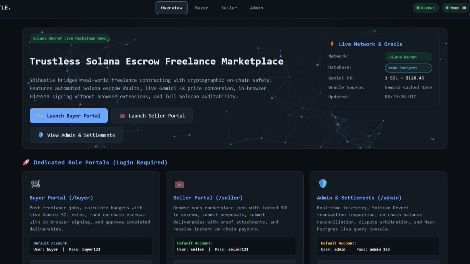Click the Gemini FX: label
This screenshot has width=470, height=264.
click(x=341, y=78)
